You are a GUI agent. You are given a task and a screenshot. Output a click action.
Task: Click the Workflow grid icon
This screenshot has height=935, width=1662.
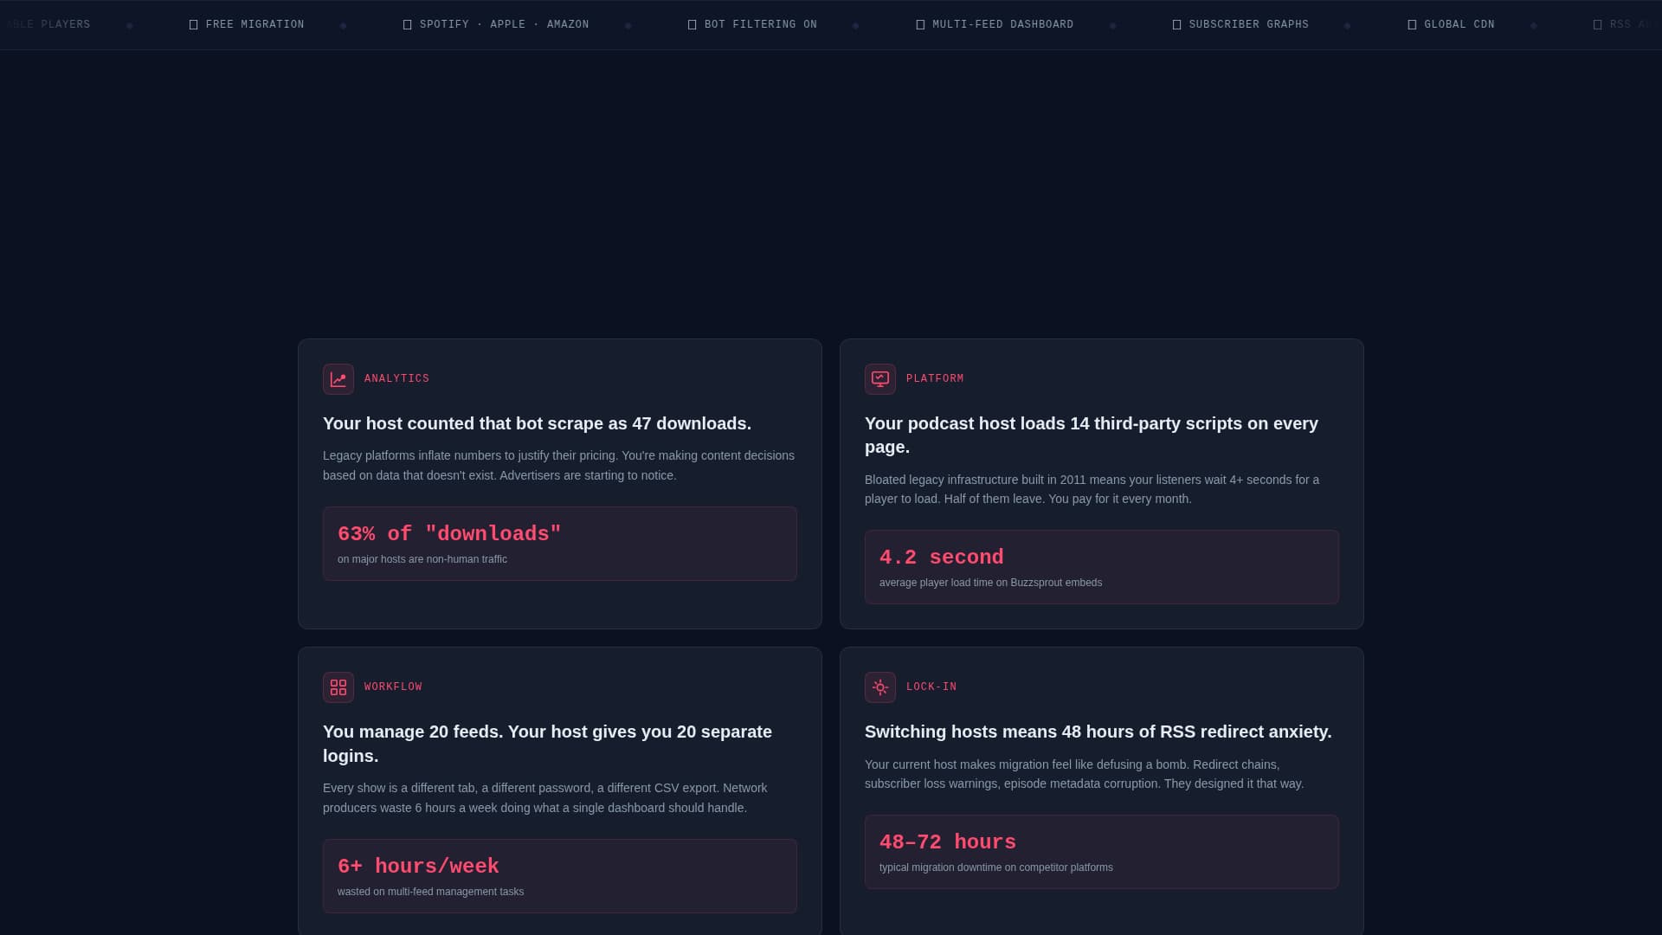click(x=338, y=687)
